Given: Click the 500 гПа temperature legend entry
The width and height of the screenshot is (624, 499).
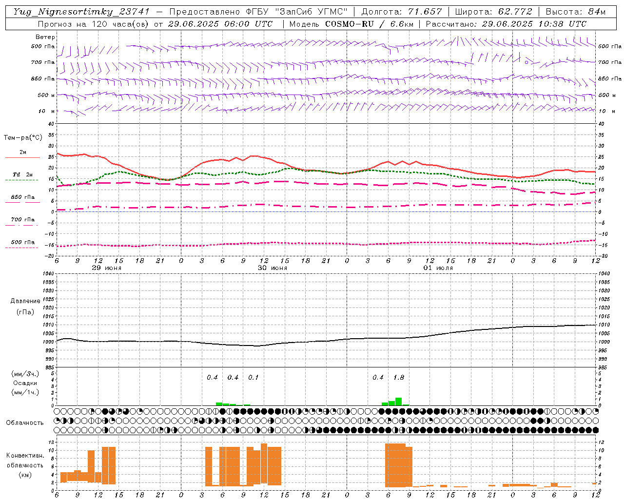Looking at the screenshot, I should 22,242.
